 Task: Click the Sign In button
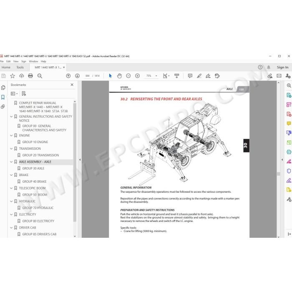click(x=282, y=67)
